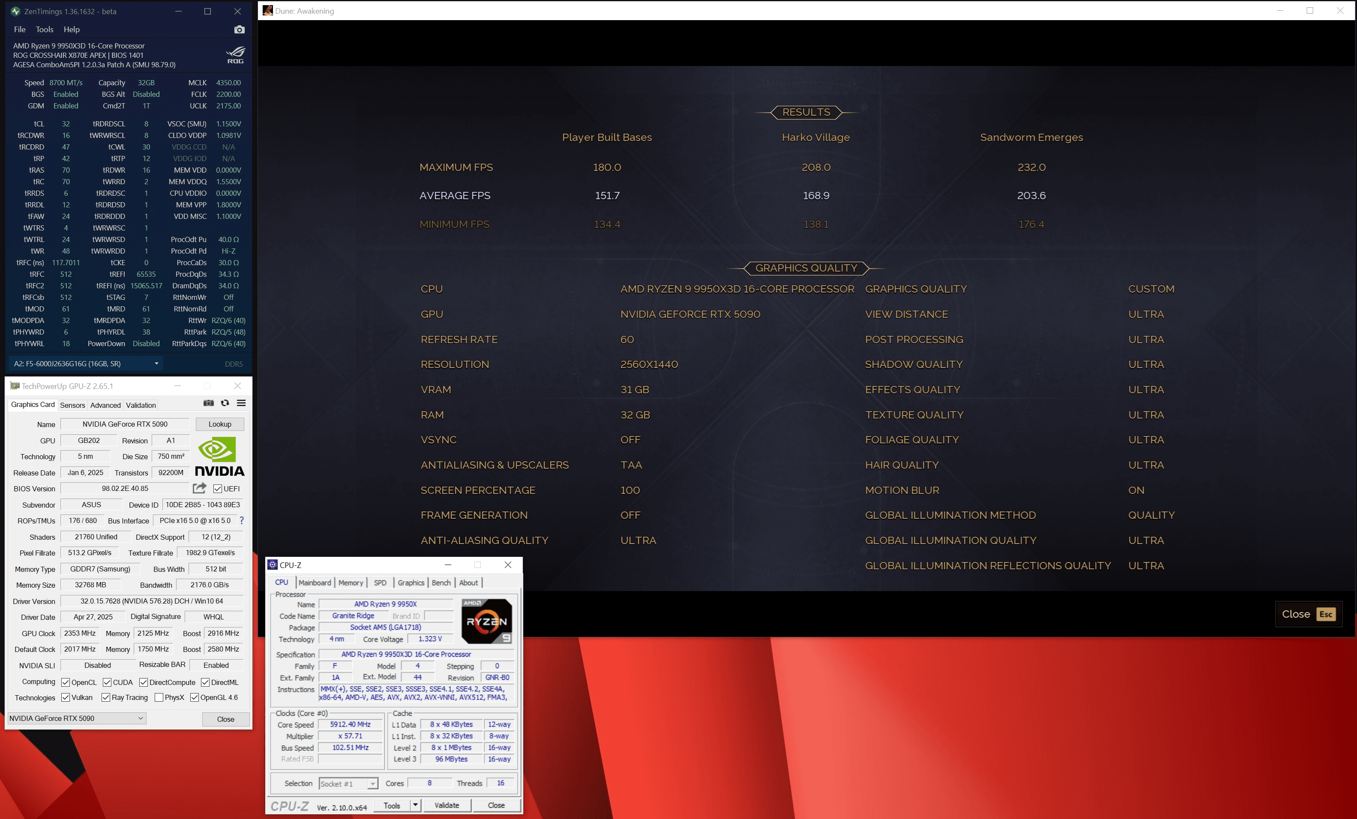The width and height of the screenshot is (1357, 819).
Task: Maximize the Dune: Awakening window
Action: 1310,10
